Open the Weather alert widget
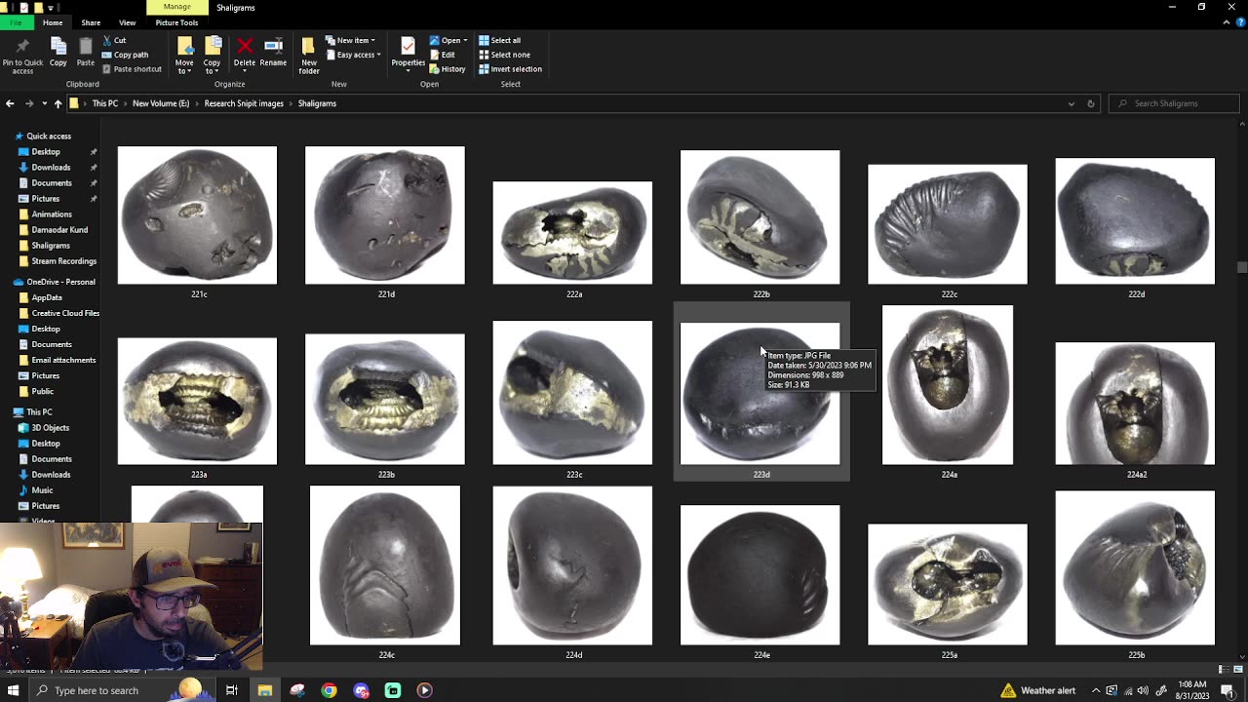 pos(1037,690)
